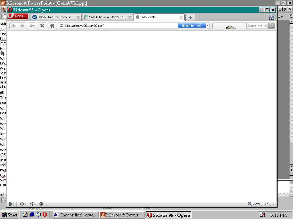Close the Upload files for free tab
The image size is (293, 219).
(x=78, y=17)
